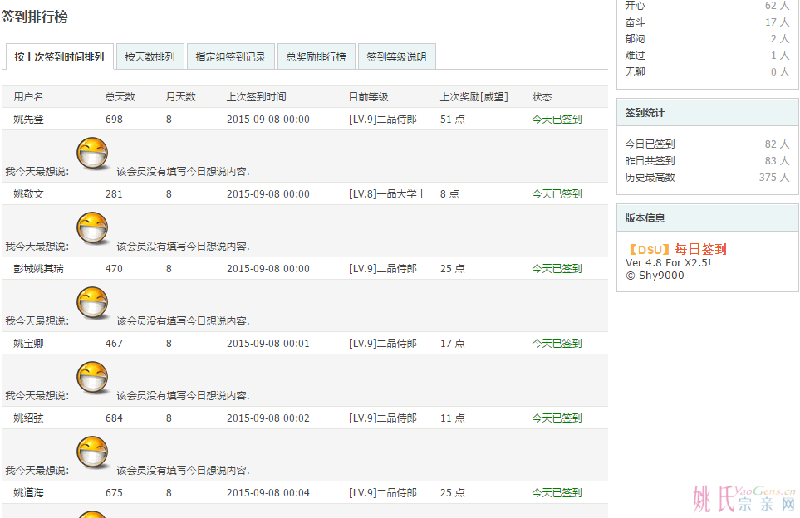This screenshot has height=518, width=800.
Task: Click the sign-in time 2015-09-08 00:01
Action: click(268, 343)
